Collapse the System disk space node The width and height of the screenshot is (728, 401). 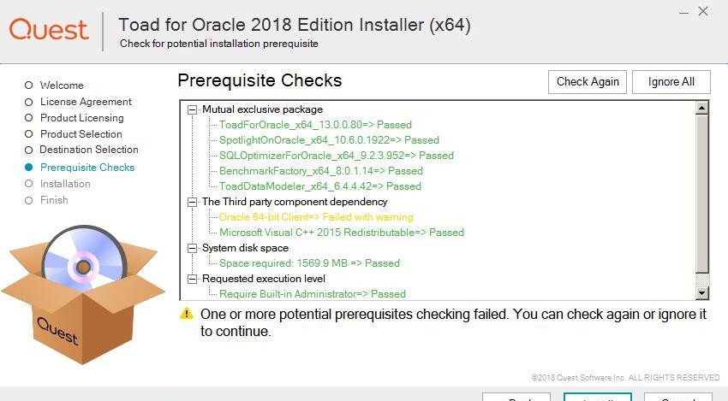[192, 248]
